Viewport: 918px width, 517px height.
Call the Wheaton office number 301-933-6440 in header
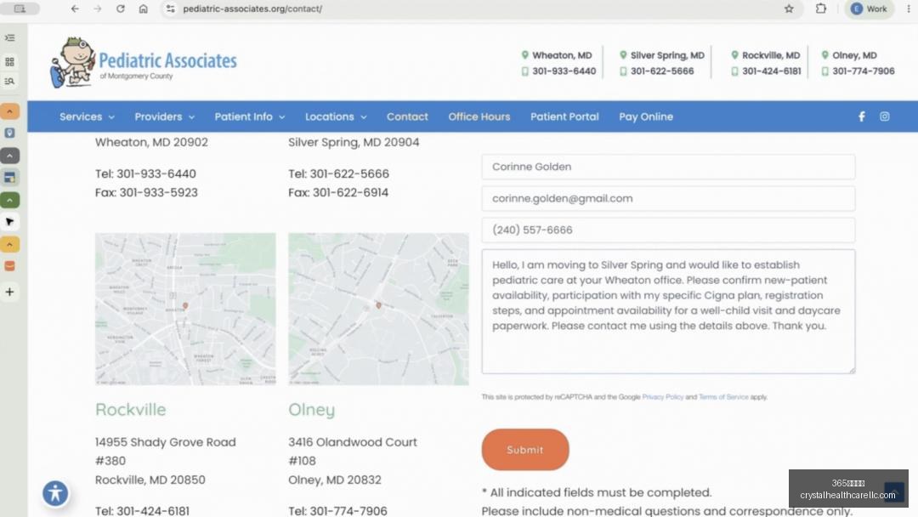(x=564, y=71)
